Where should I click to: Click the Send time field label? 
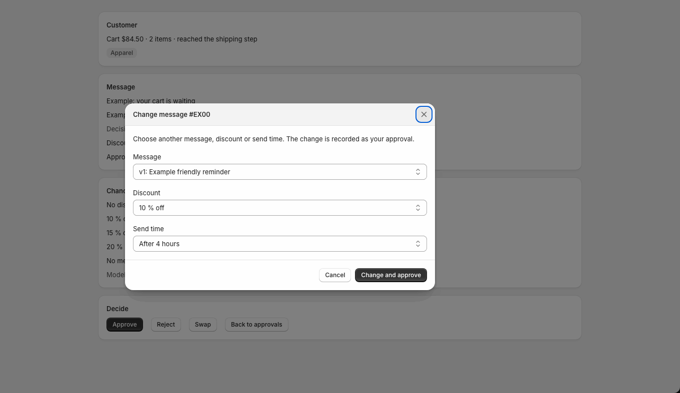[x=148, y=229]
